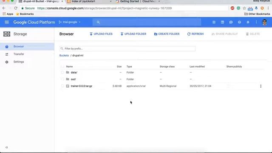The image size is (272, 153).
Task: Click the REFRESH button
Action: point(195,34)
